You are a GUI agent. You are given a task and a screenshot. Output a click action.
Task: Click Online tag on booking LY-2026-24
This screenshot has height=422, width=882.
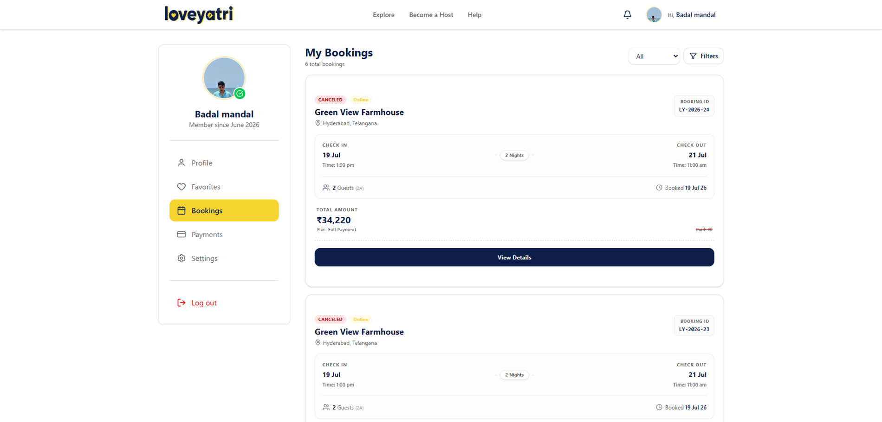(361, 100)
